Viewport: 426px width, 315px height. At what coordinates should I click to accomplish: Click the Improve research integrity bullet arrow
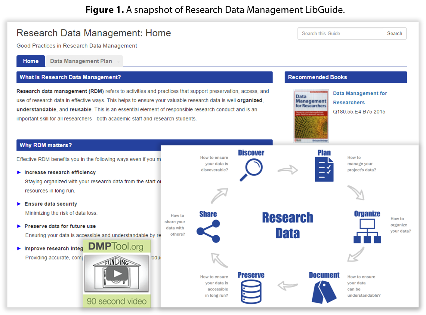pyautogui.click(x=19, y=249)
